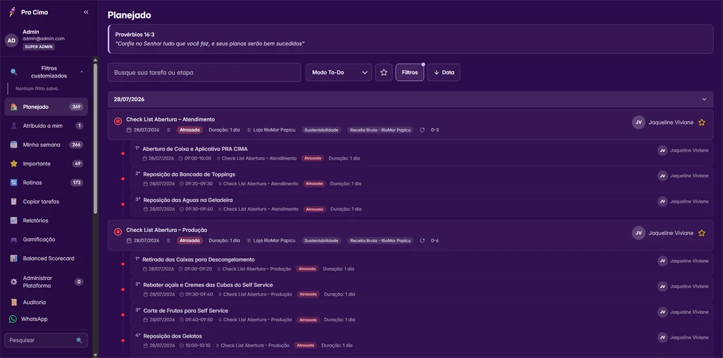Image resolution: width=723 pixels, height=358 pixels.
Task: Focus the Busque sua tarefa ou etapa field
Action: click(x=204, y=72)
